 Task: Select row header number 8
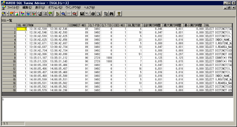click(x=9, y=54)
